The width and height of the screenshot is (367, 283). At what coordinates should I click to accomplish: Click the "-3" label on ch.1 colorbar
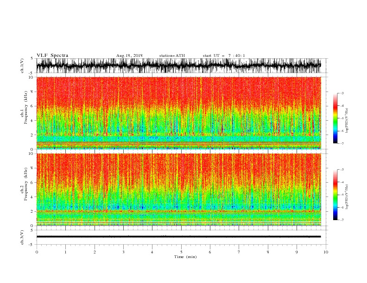tap(342, 93)
